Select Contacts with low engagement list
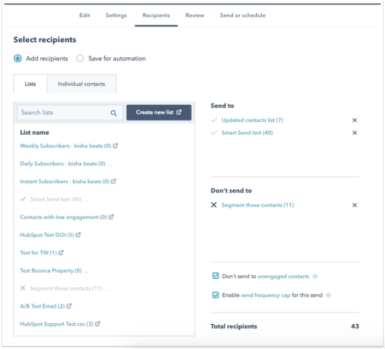 pos(63,217)
